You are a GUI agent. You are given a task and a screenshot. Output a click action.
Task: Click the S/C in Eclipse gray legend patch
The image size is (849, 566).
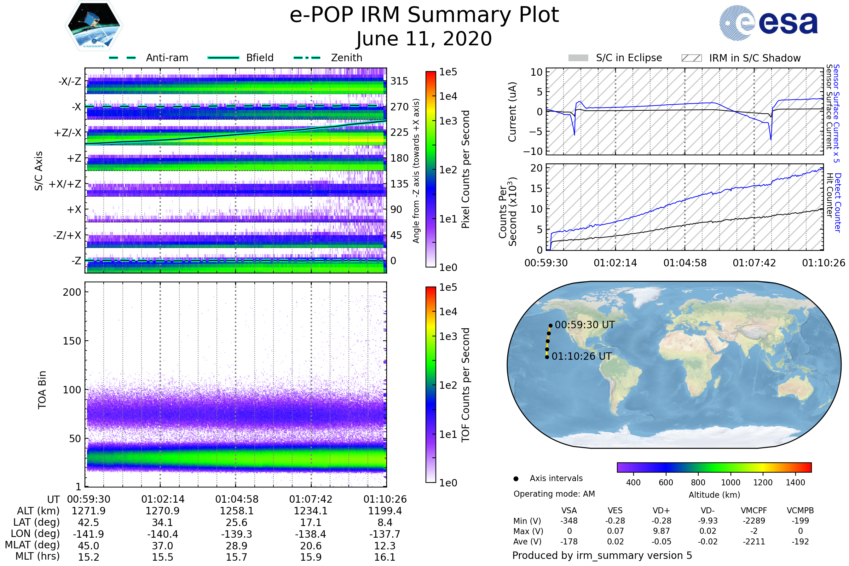[578, 58]
